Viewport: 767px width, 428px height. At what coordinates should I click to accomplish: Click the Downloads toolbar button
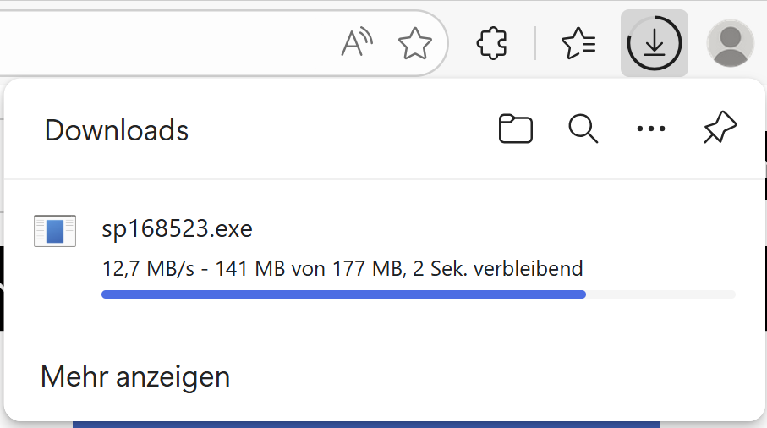tap(654, 43)
